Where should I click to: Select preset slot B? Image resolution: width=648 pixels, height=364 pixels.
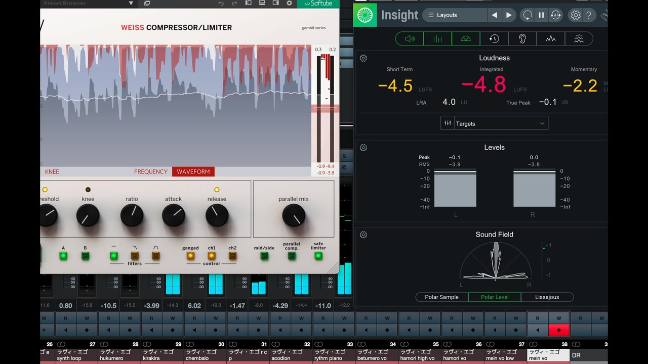tap(85, 256)
